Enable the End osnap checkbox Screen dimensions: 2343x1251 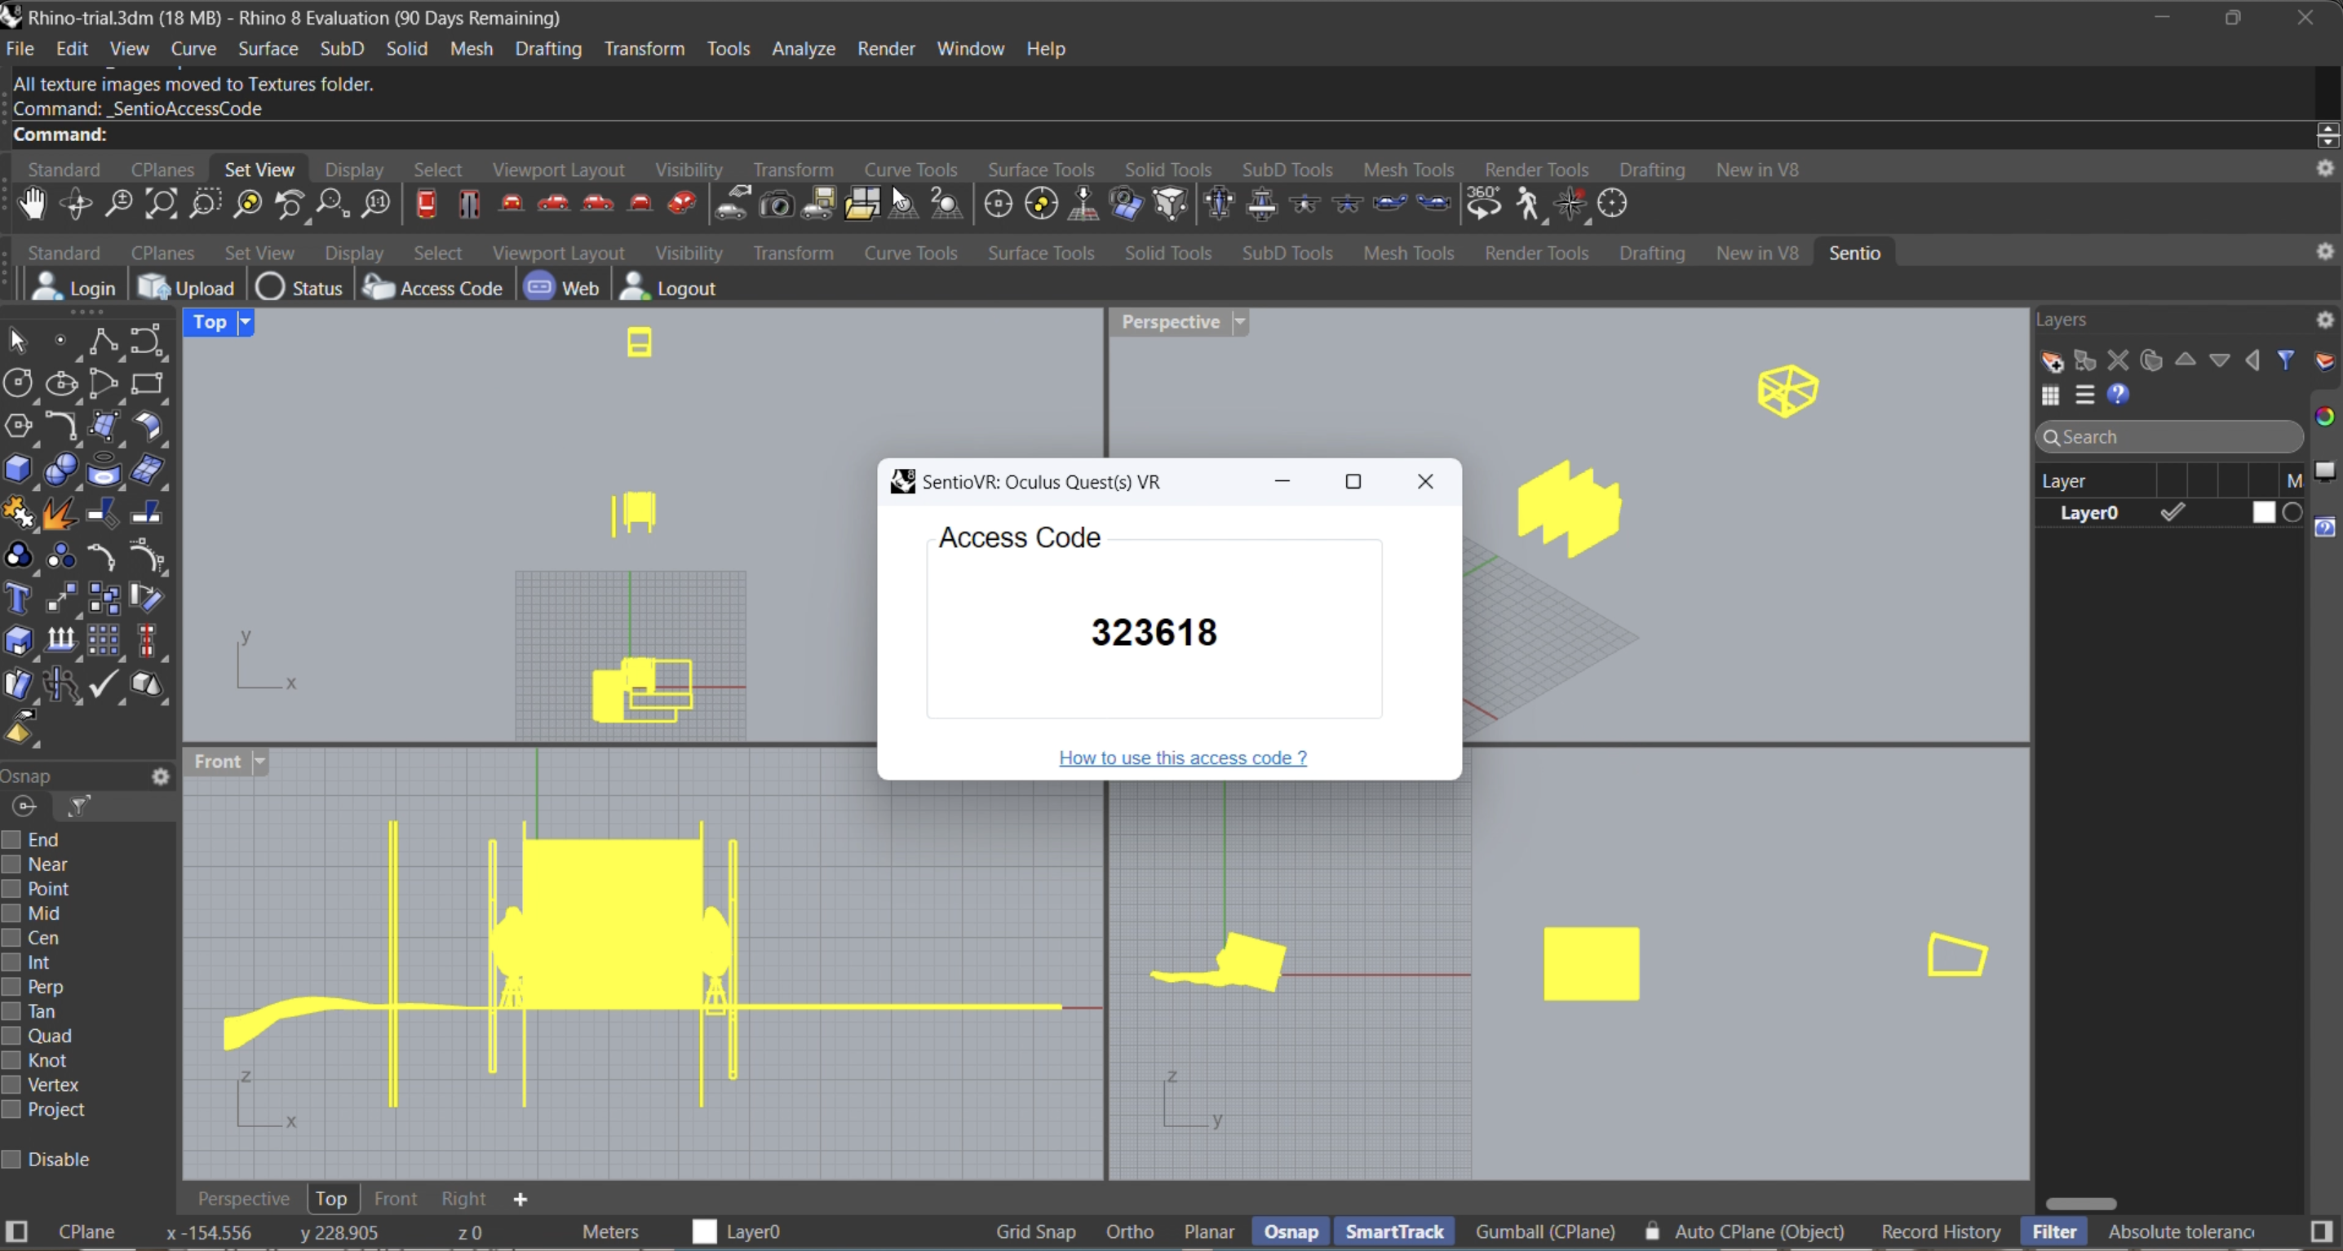(x=11, y=840)
